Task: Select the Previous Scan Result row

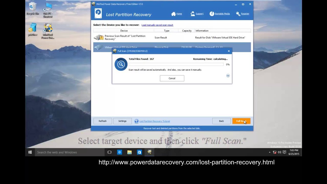Action: pos(172,38)
